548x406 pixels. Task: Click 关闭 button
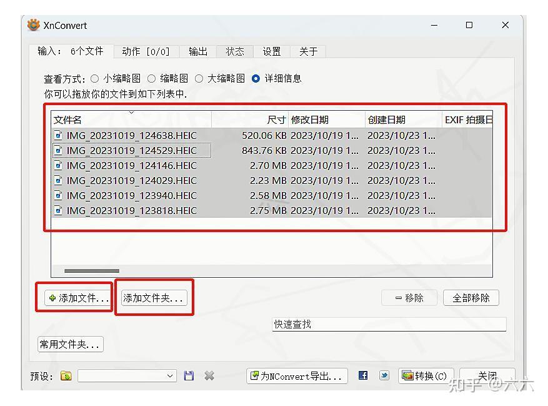(487, 376)
